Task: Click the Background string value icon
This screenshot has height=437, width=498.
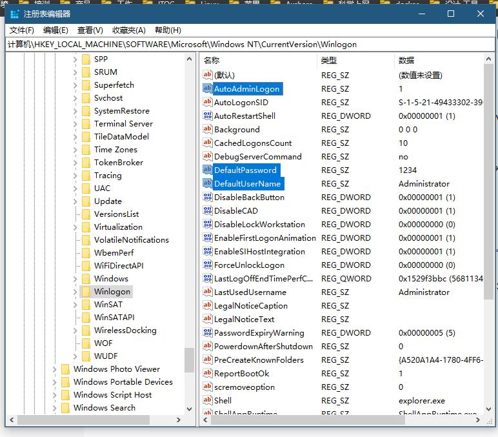Action: tap(208, 129)
